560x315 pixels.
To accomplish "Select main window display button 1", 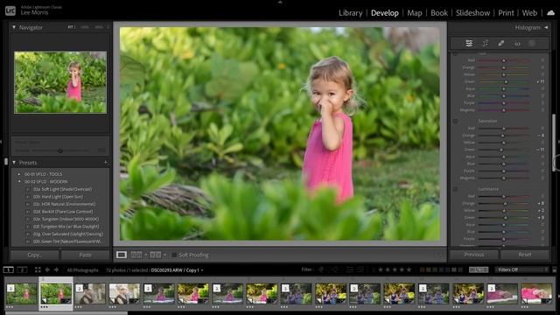I will [x=9, y=269].
